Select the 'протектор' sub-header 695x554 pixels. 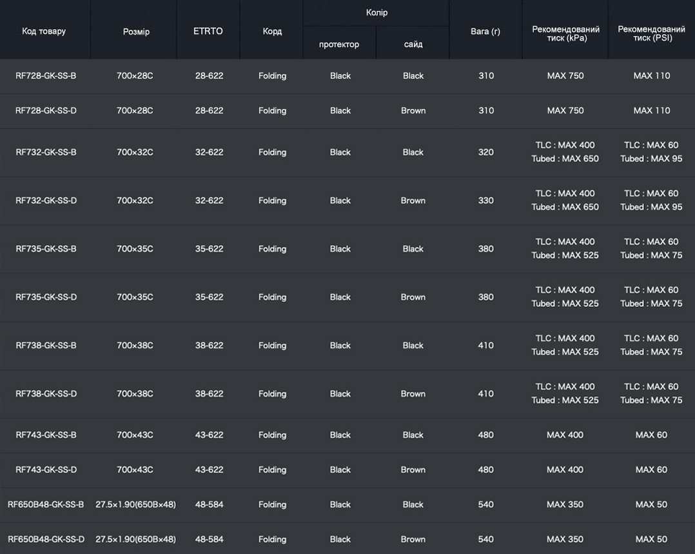pos(339,45)
